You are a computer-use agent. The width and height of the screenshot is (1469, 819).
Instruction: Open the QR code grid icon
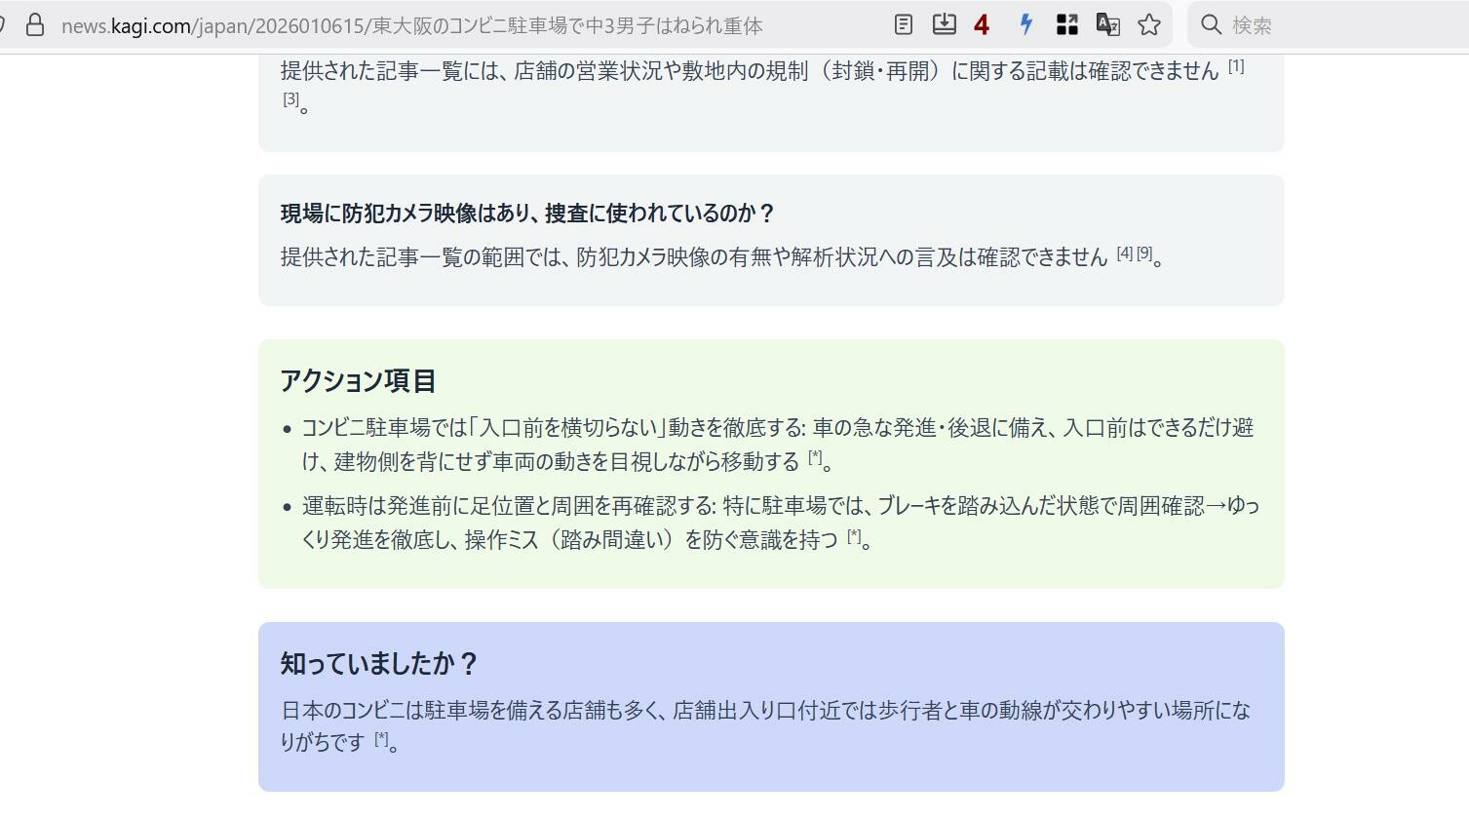pos(1066,25)
